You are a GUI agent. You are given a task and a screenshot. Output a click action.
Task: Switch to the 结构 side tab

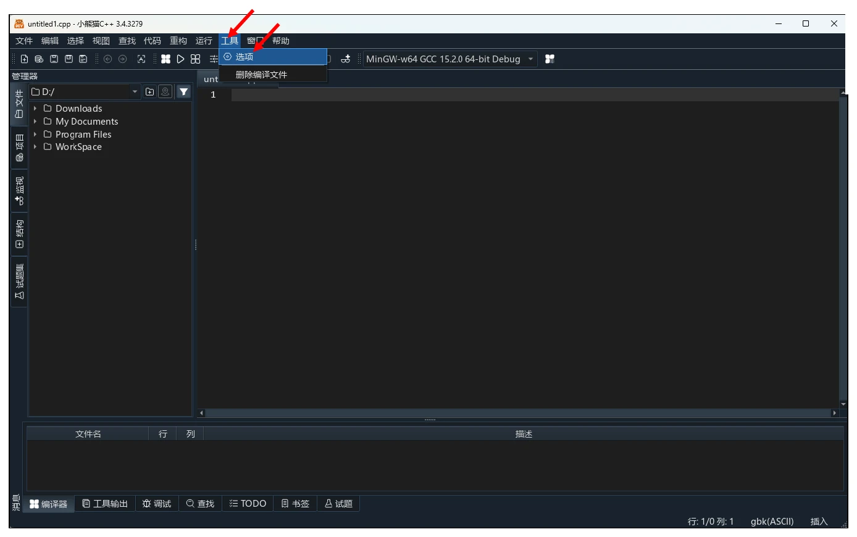pos(19,235)
